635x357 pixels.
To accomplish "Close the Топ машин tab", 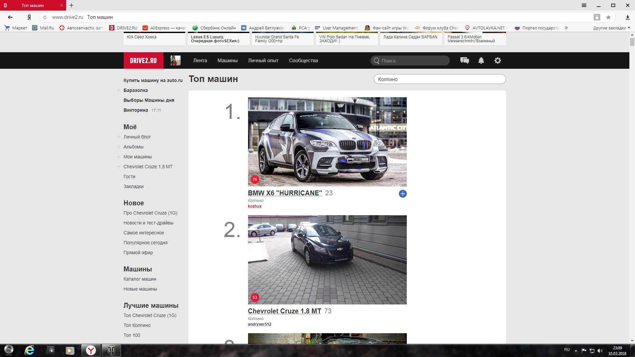I will (x=62, y=5).
